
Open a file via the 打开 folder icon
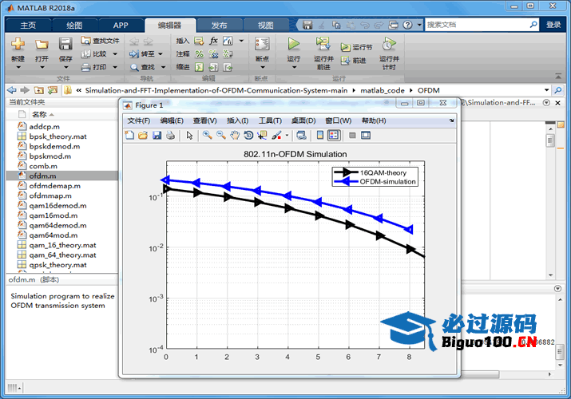point(42,45)
